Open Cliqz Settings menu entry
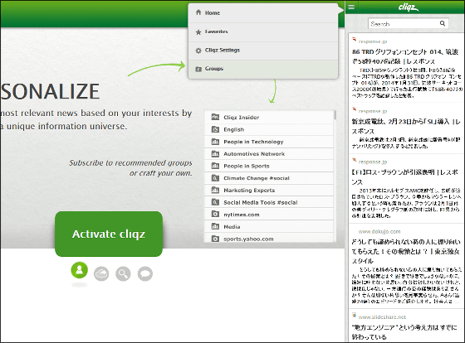465x343 pixels. point(263,51)
